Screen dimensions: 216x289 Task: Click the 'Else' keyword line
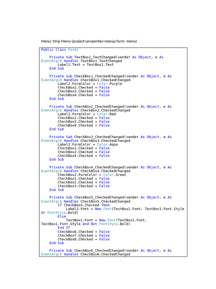point(62,216)
